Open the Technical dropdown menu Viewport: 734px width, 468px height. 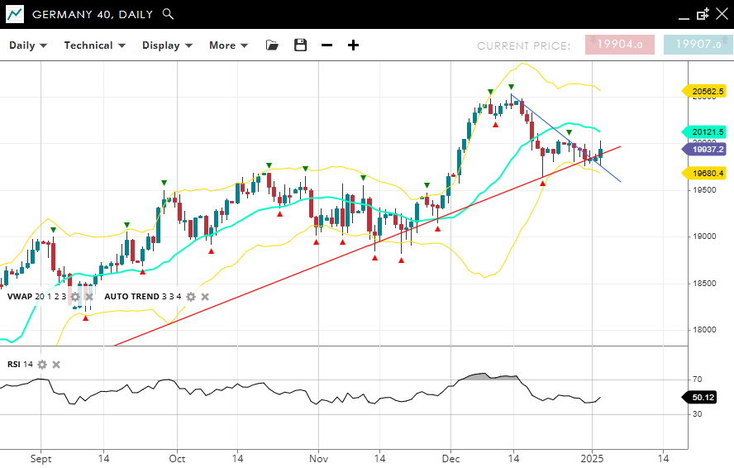tap(94, 45)
